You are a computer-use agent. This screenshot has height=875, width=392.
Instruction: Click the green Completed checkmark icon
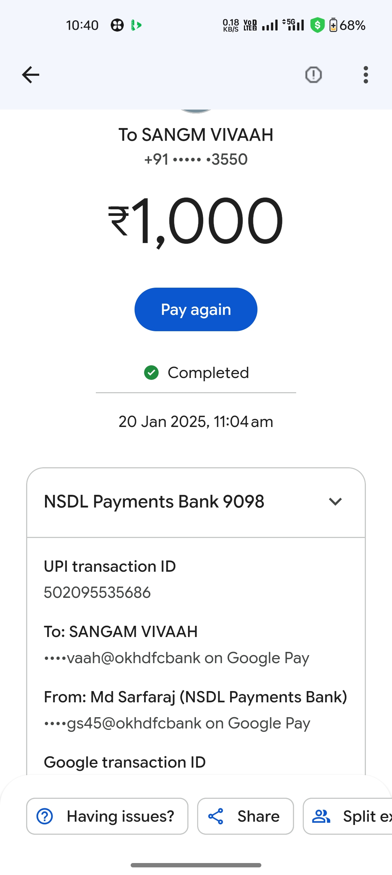point(151,373)
